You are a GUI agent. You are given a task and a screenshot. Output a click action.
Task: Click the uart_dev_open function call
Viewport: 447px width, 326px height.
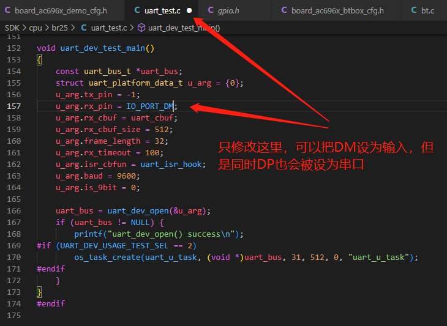(138, 210)
